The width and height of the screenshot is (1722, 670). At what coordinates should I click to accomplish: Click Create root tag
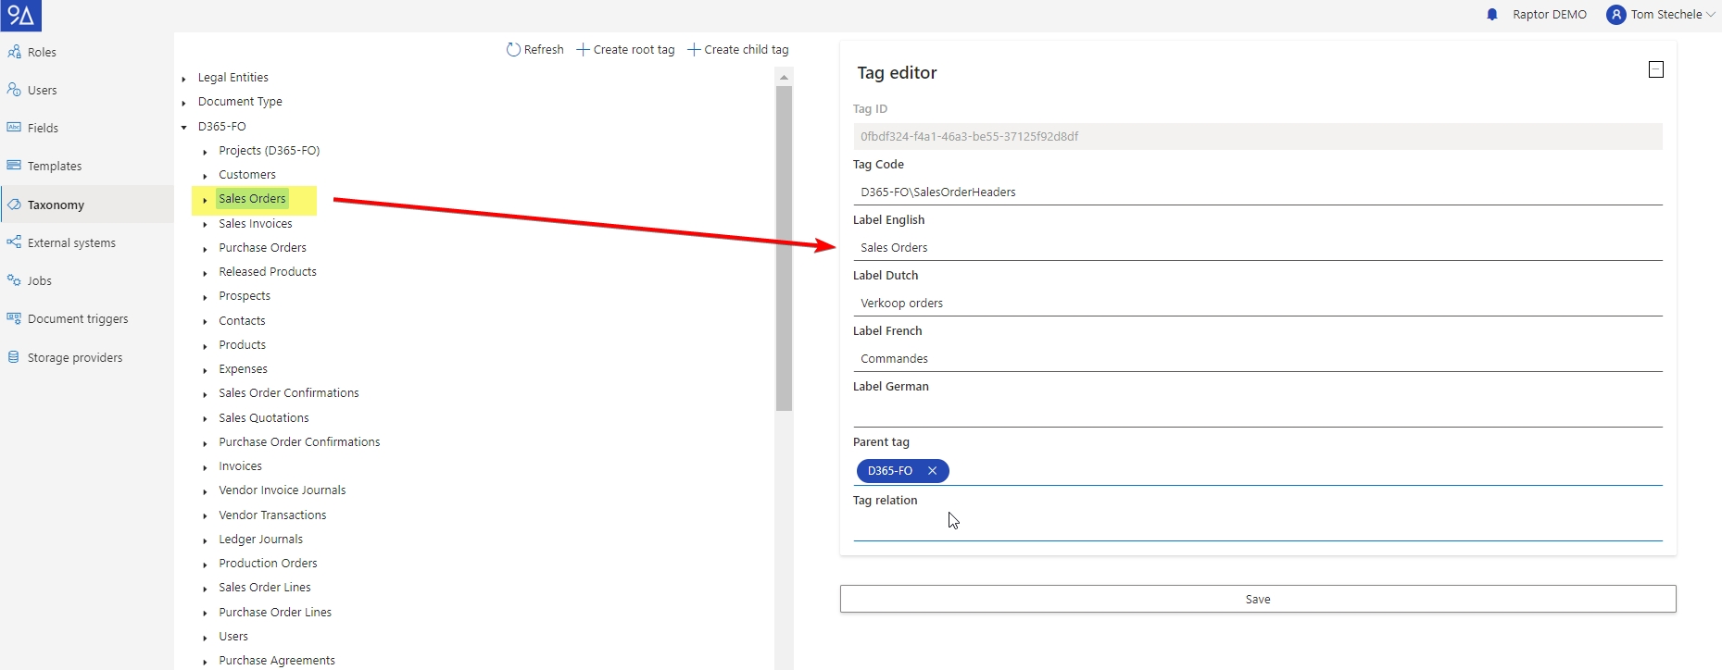[626, 50]
